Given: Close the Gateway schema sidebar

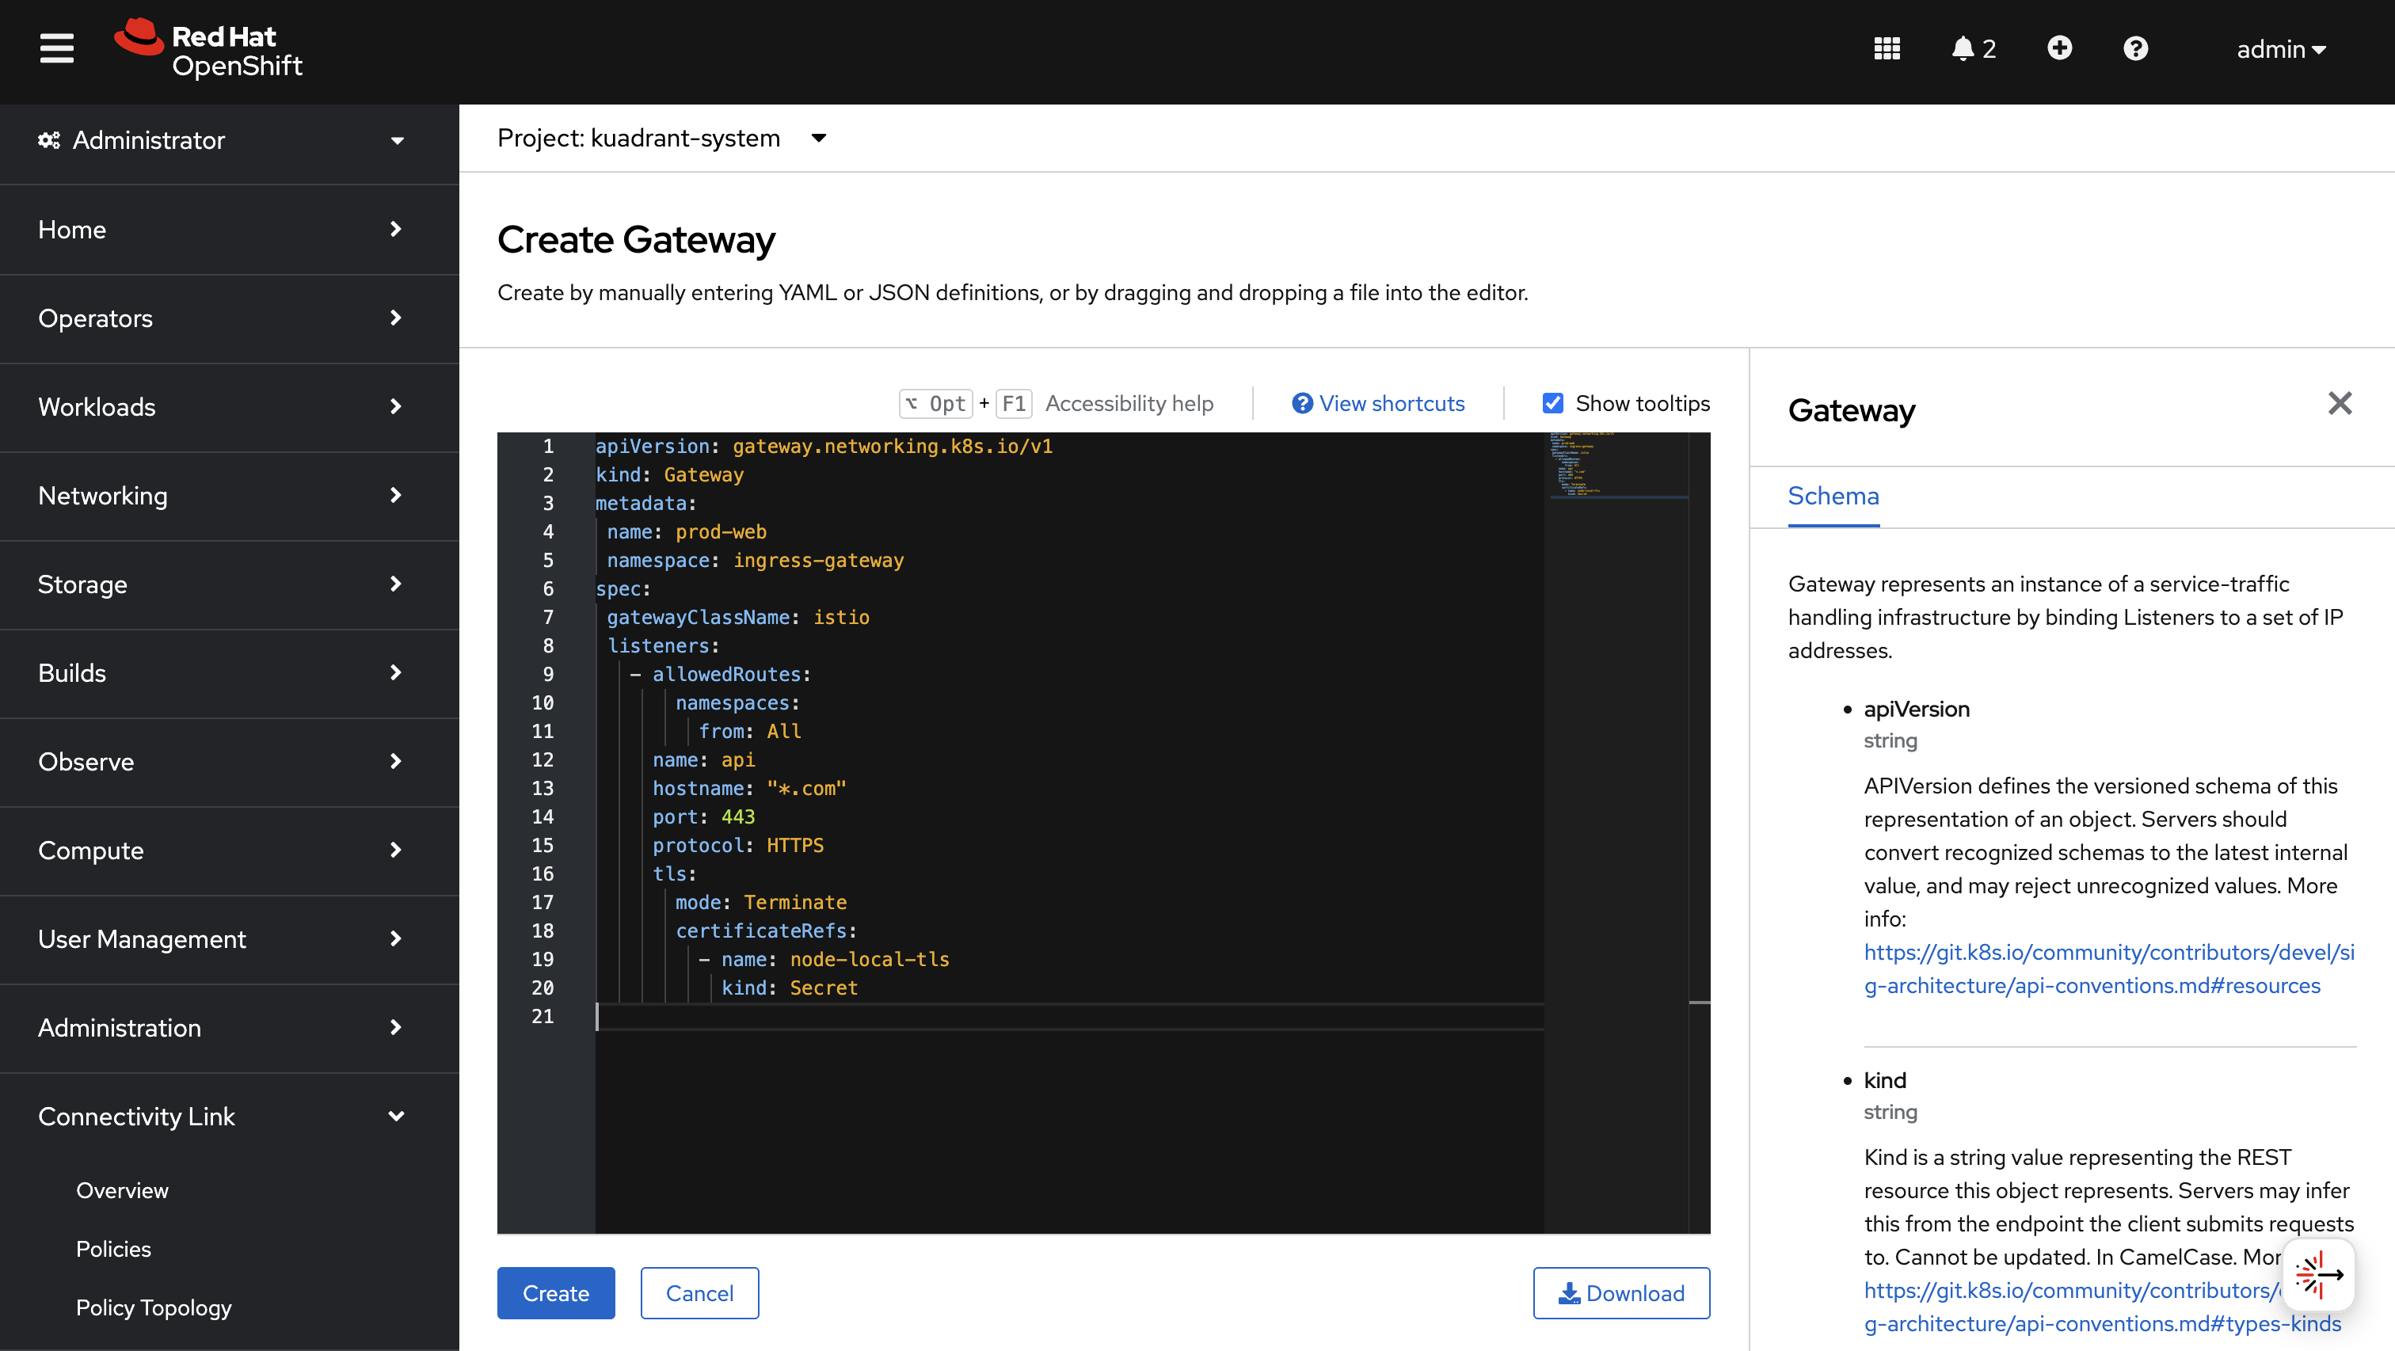Looking at the screenshot, I should pos(2340,404).
